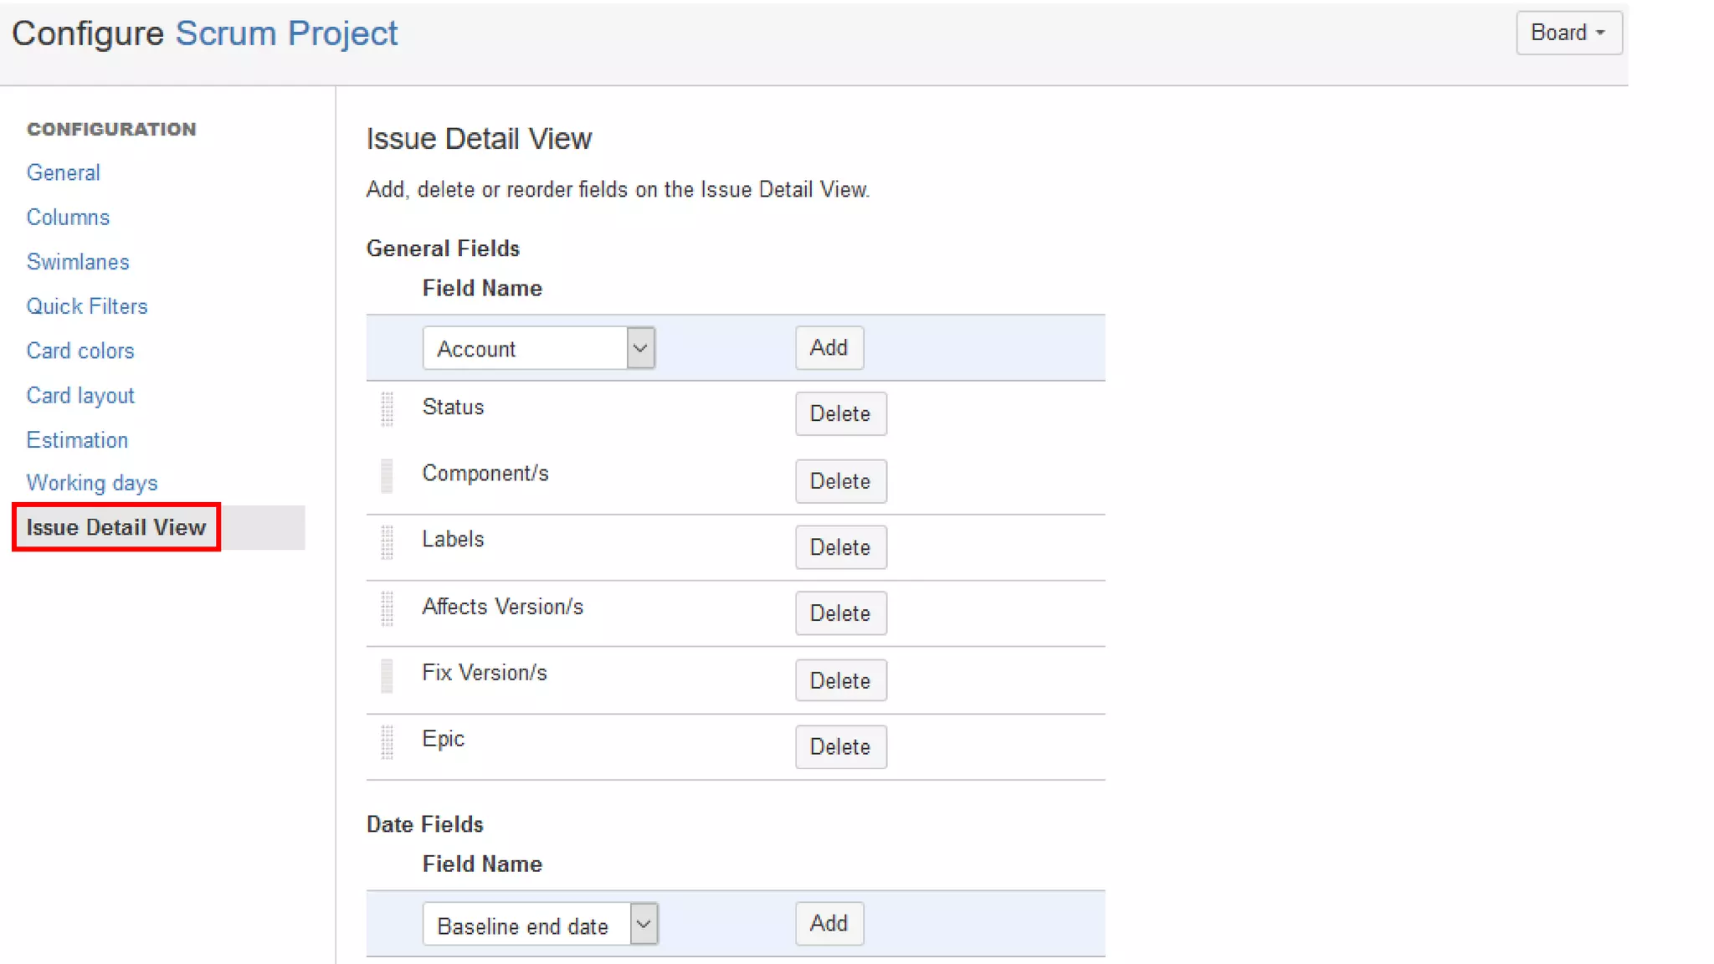The image size is (1714, 964).
Task: Open the Columns configuration page
Action: pos(68,218)
